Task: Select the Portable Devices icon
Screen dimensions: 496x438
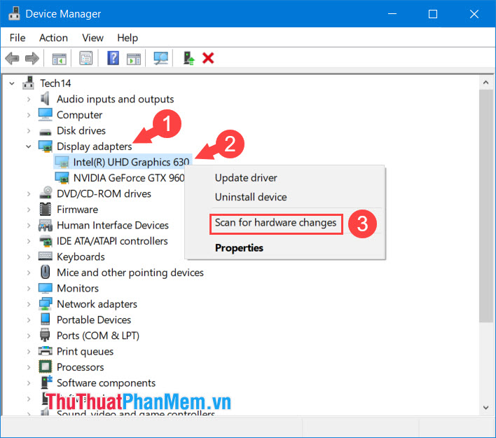Action: pyautogui.click(x=46, y=320)
